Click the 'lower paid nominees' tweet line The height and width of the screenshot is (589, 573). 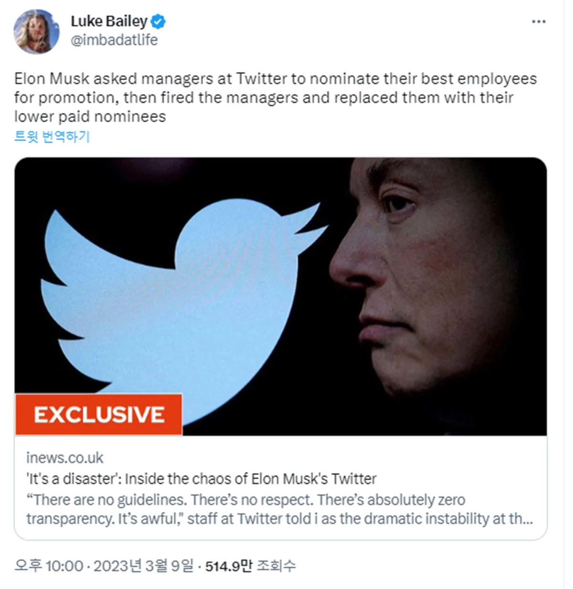(90, 117)
